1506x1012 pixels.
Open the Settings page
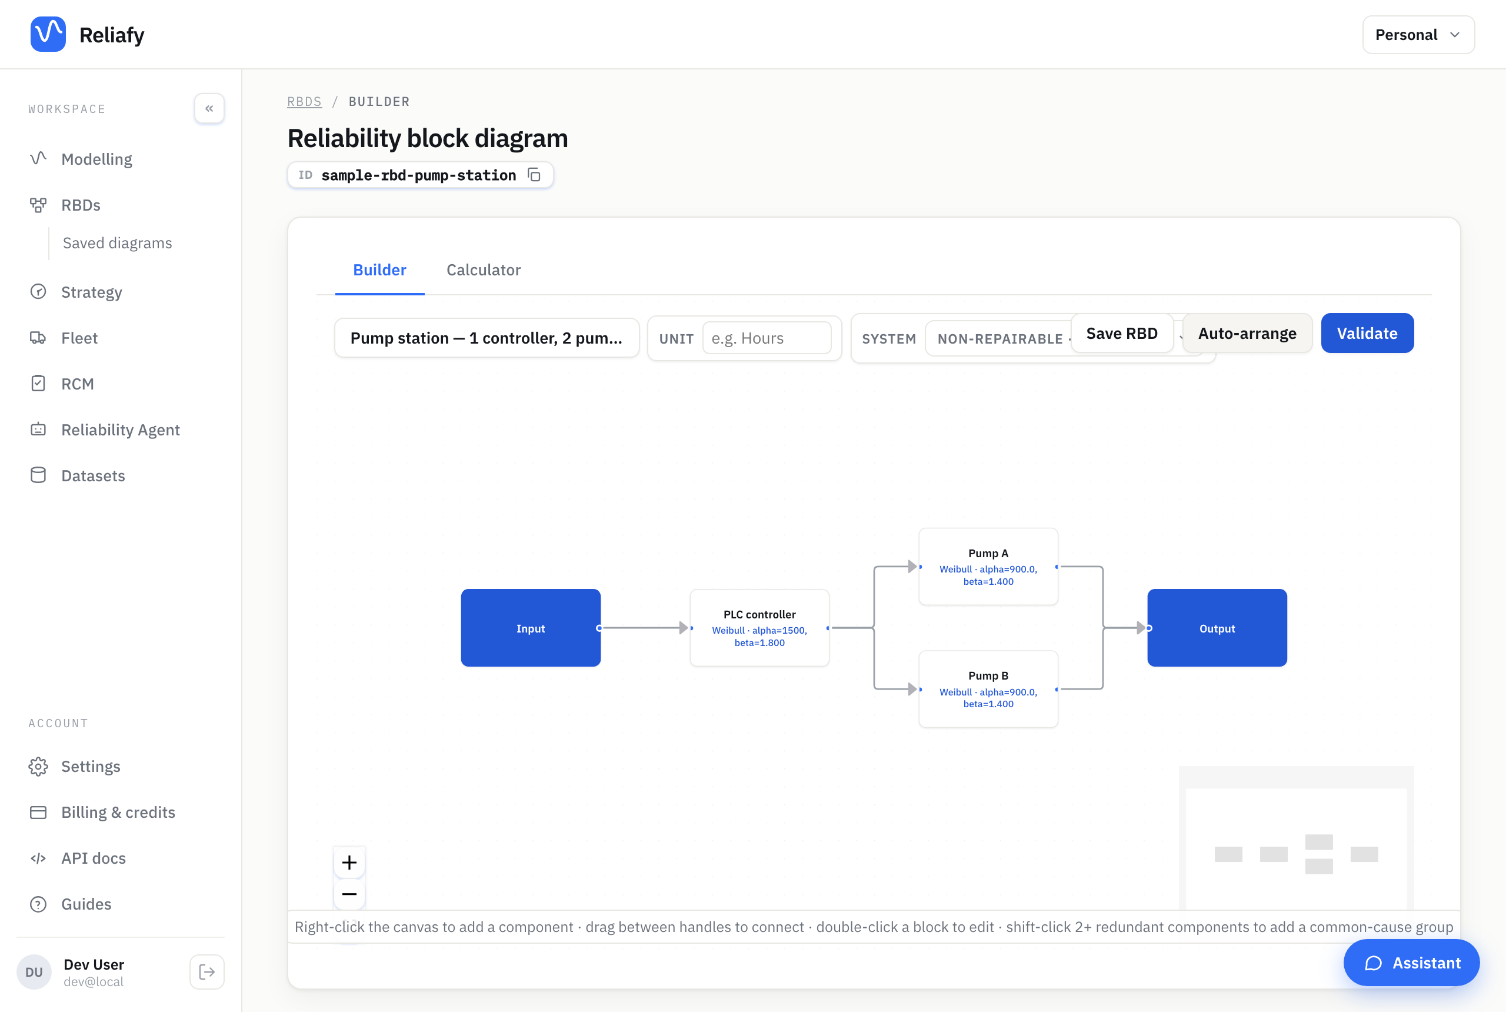[x=91, y=766]
